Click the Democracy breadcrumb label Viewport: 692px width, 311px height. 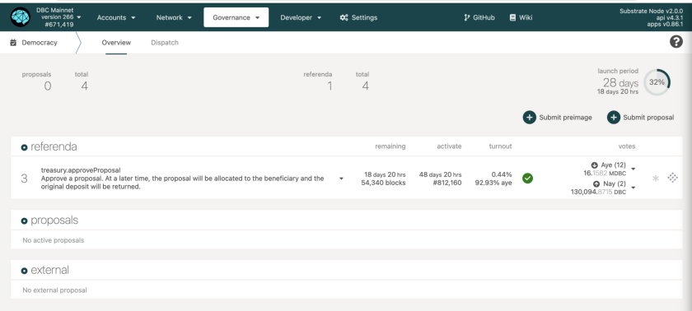[x=40, y=43]
